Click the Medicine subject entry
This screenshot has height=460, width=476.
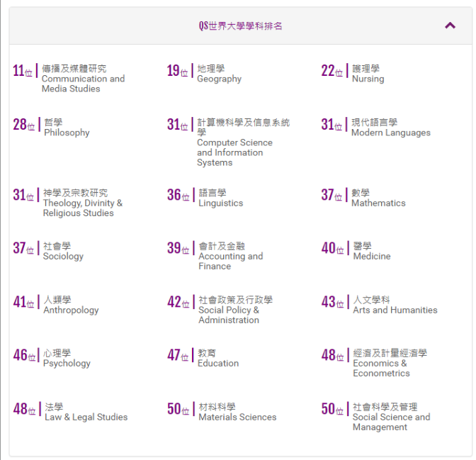(371, 252)
